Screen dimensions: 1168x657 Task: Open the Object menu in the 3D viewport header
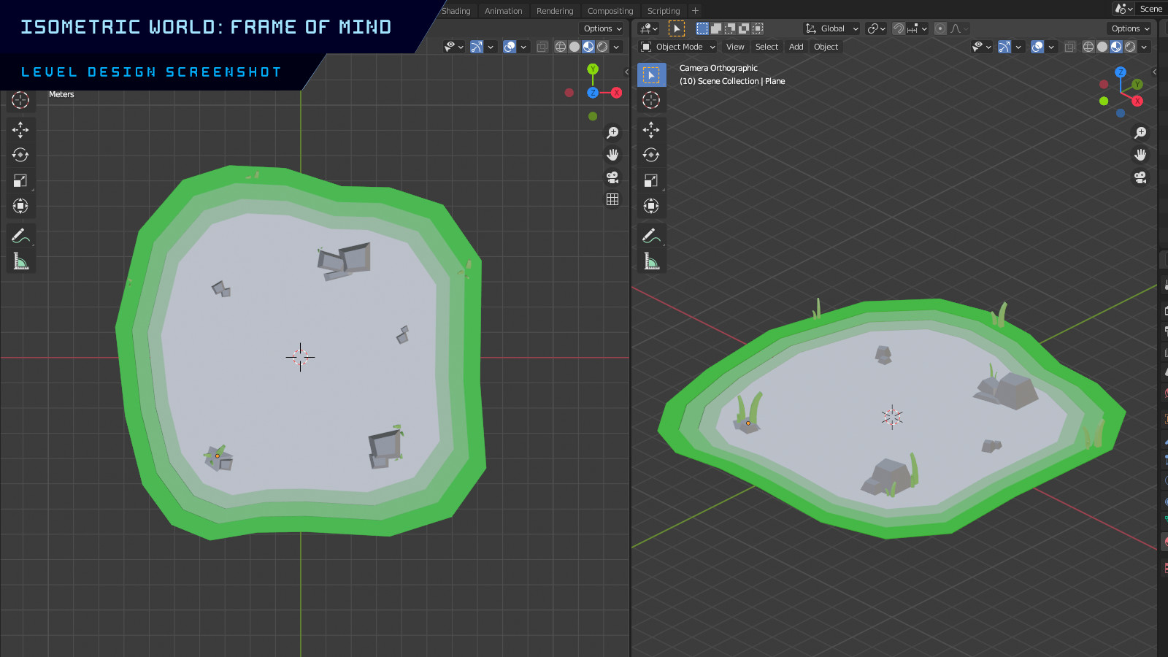tap(826, 47)
